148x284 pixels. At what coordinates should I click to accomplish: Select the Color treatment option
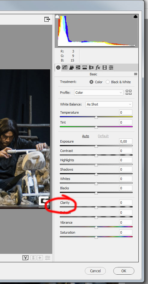[96, 82]
